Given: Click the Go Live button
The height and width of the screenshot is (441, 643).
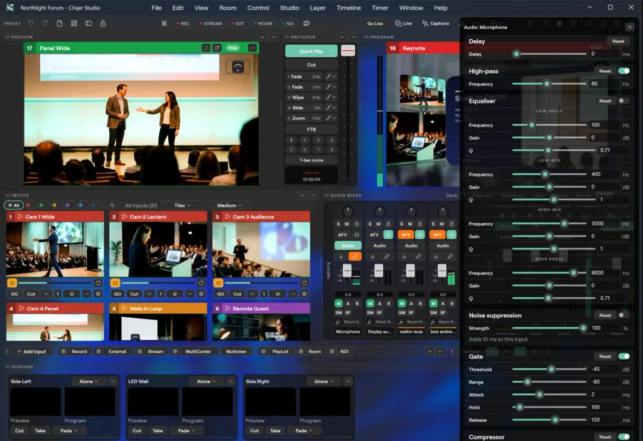Looking at the screenshot, I should click(375, 23).
